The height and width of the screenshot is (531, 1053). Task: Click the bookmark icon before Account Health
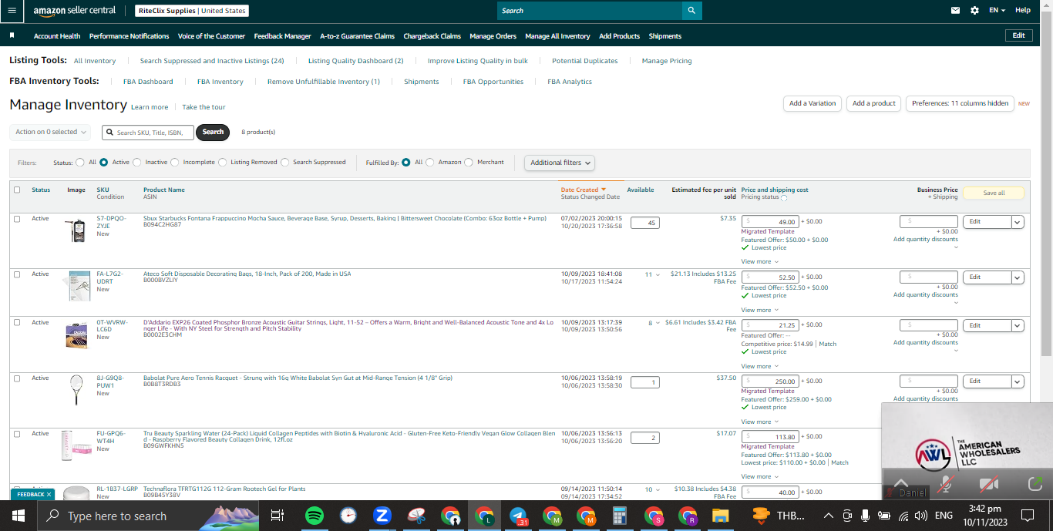12,36
